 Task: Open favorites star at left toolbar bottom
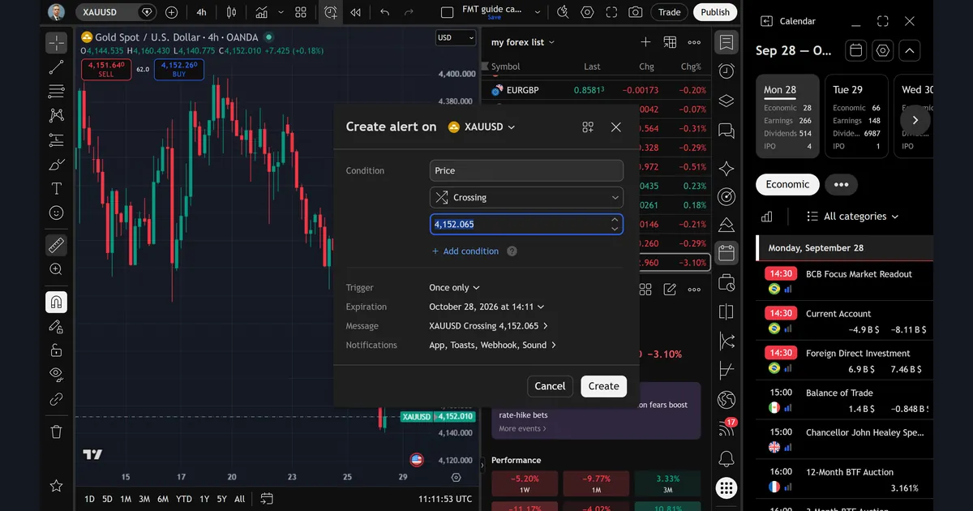click(56, 486)
